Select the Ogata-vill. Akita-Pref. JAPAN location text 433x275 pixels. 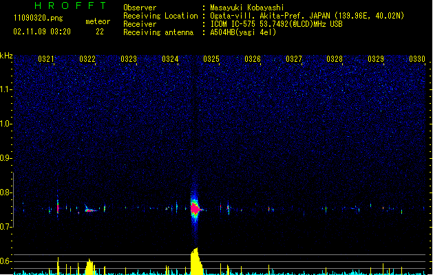(307, 16)
